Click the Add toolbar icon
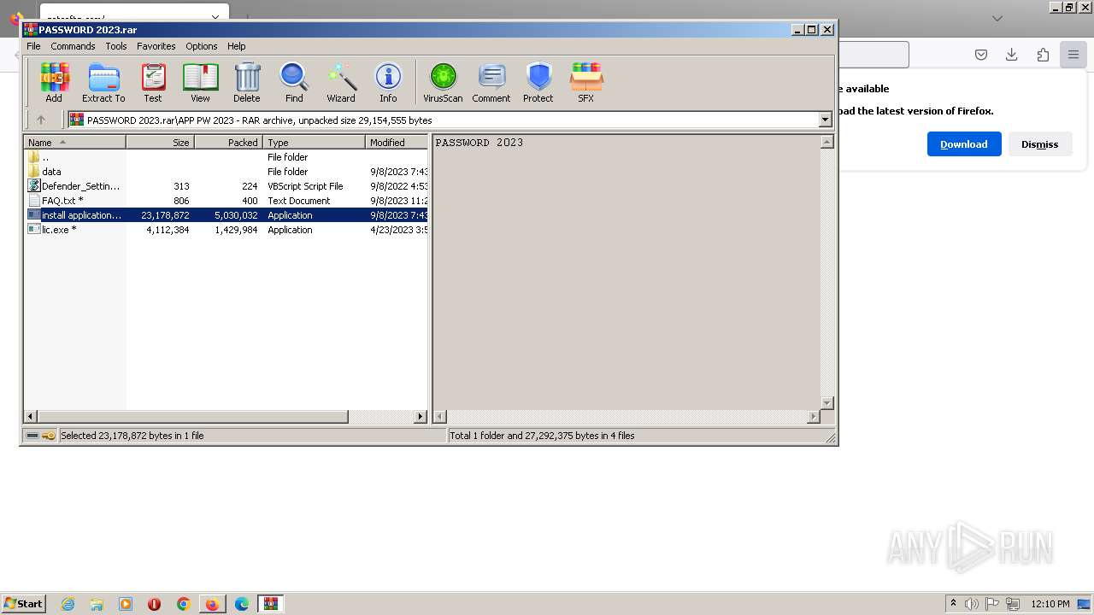The image size is (1094, 615). (54, 83)
